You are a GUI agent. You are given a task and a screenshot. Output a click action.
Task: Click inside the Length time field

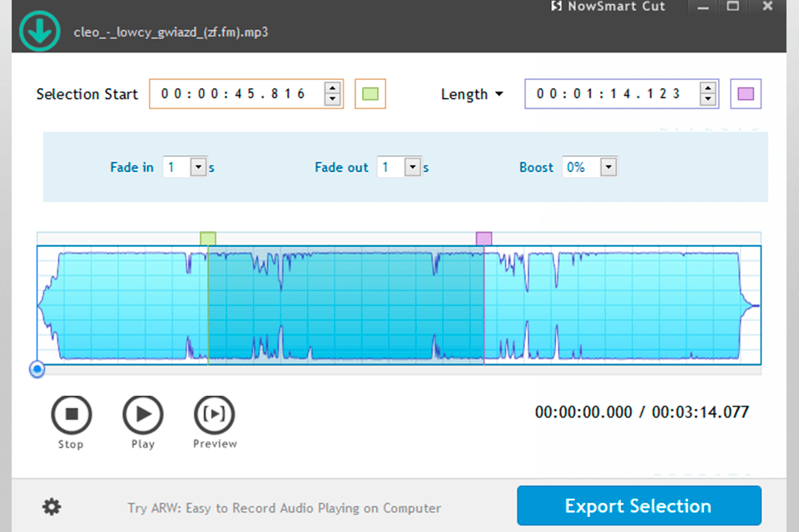click(x=612, y=94)
